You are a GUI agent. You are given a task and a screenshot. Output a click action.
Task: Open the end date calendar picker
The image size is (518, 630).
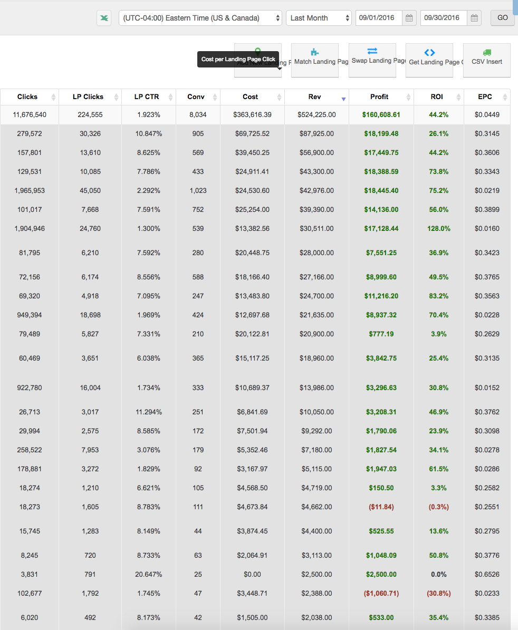[x=474, y=18]
